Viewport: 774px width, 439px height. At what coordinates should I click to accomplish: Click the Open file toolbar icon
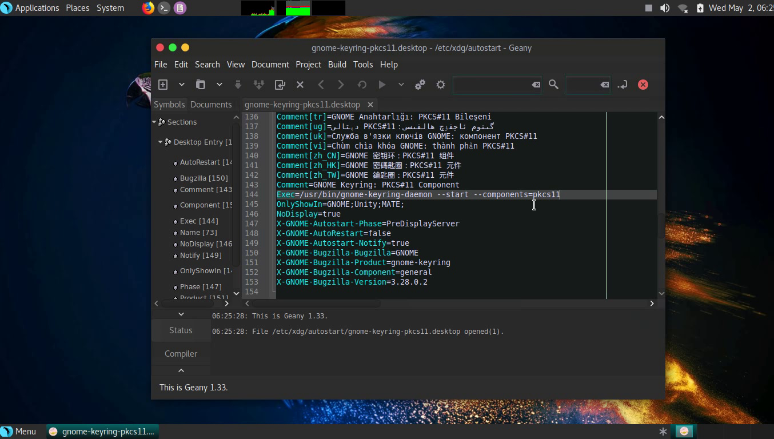point(201,85)
